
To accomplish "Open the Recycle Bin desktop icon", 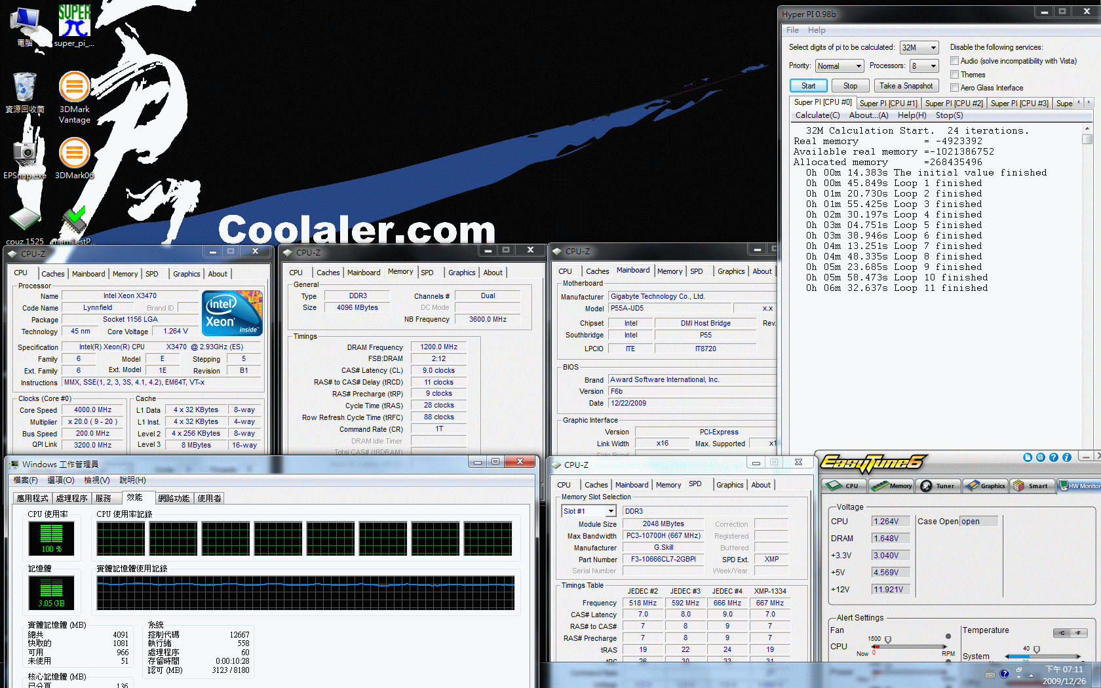I will 25,92.
